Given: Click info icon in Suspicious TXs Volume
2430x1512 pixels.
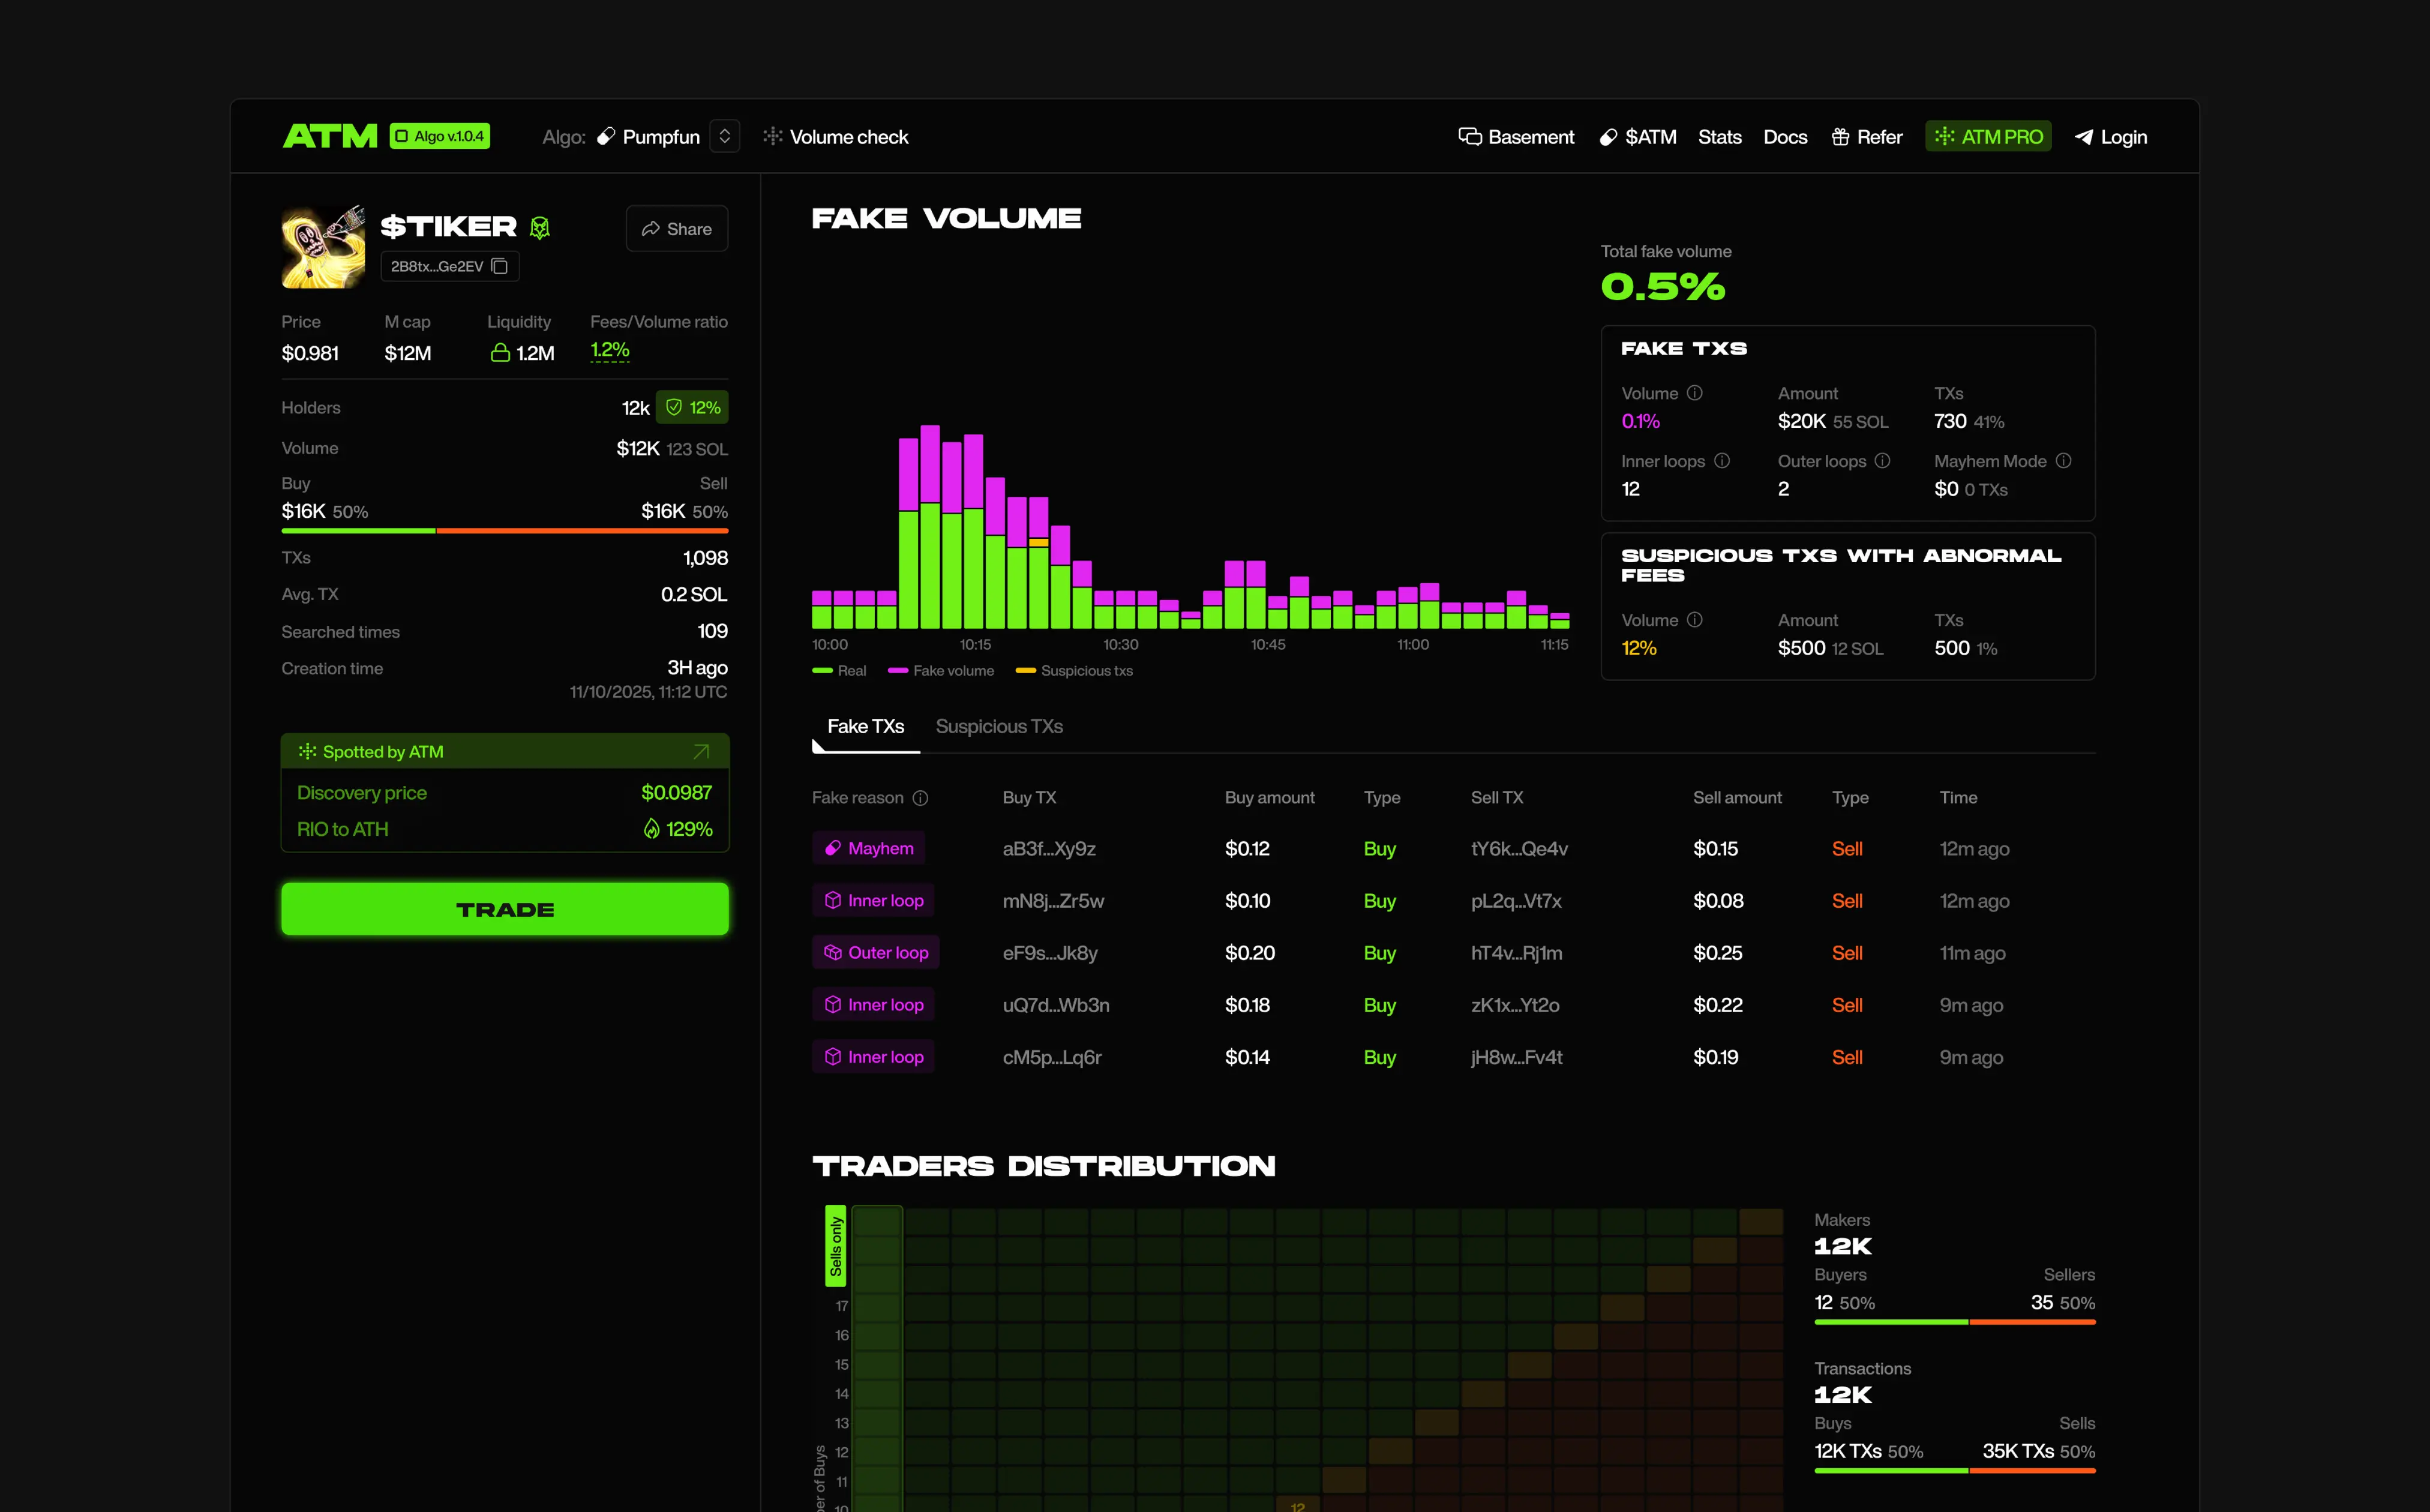Looking at the screenshot, I should (x=1694, y=620).
